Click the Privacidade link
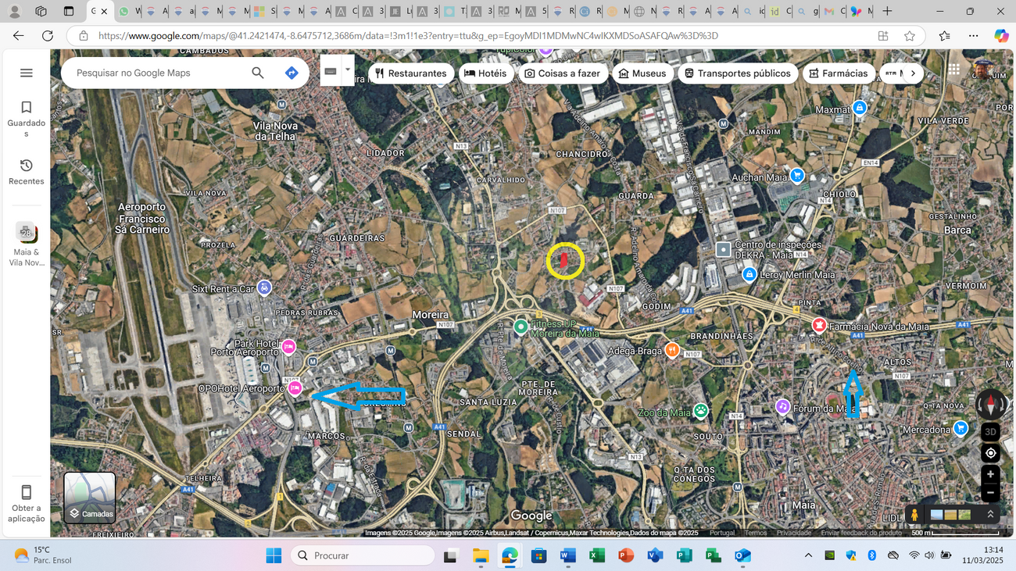Screen dimensions: 1016x571 794,533
